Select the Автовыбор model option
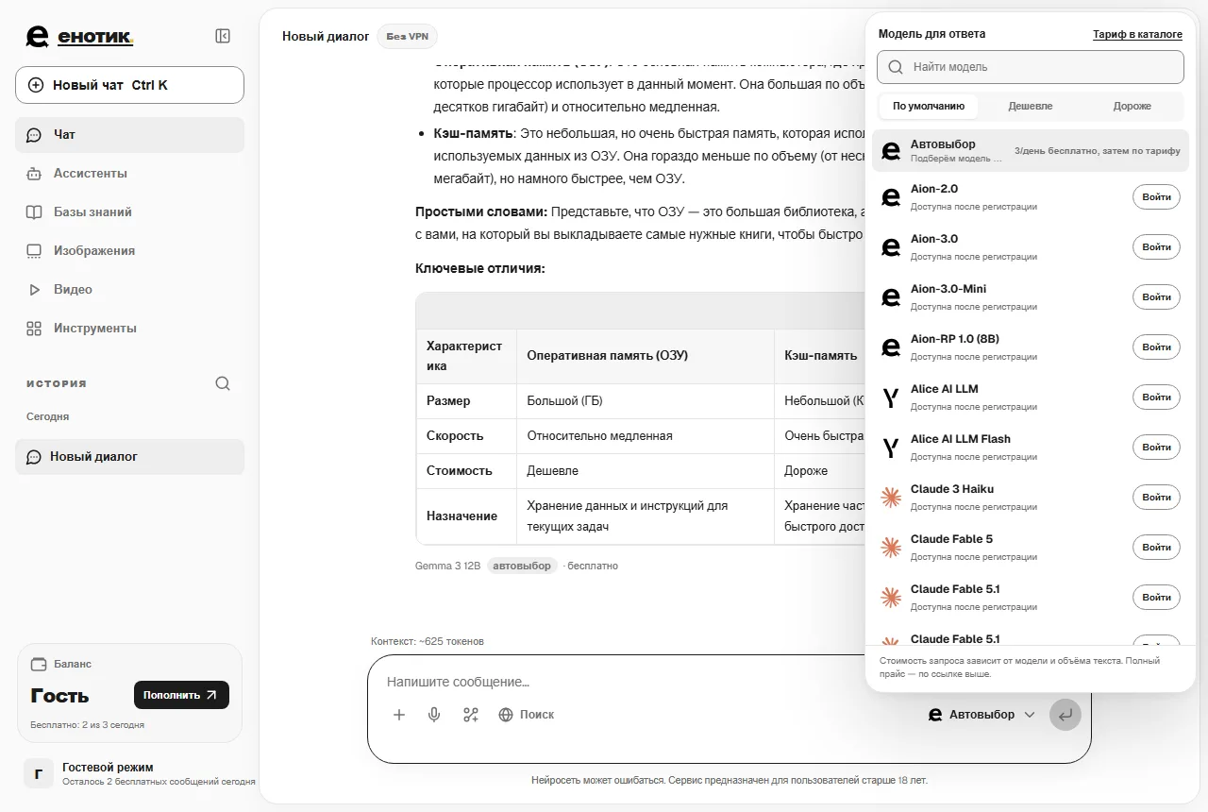Image resolution: width=1208 pixels, height=812 pixels. coord(1031,151)
